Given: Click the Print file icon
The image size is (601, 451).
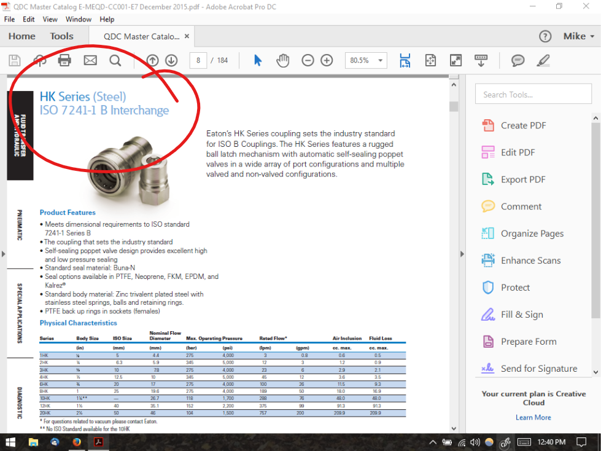Looking at the screenshot, I should pos(64,60).
